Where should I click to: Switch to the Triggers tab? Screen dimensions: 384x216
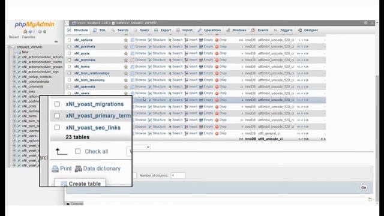pos(283,30)
